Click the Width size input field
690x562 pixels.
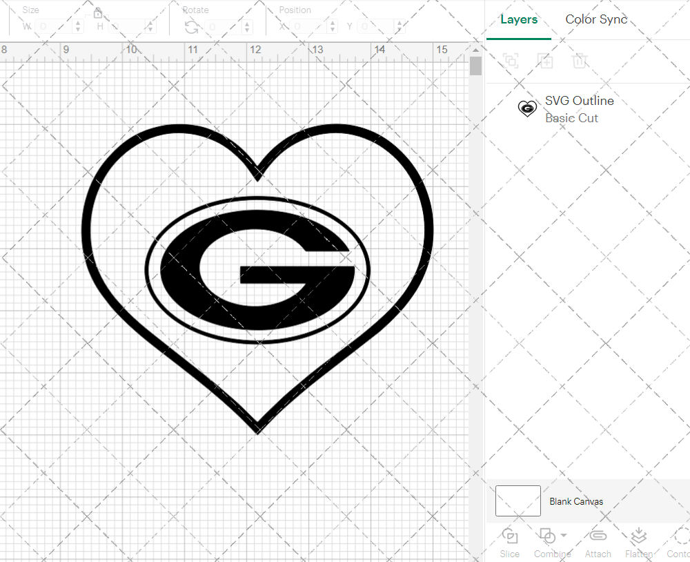click(54, 26)
